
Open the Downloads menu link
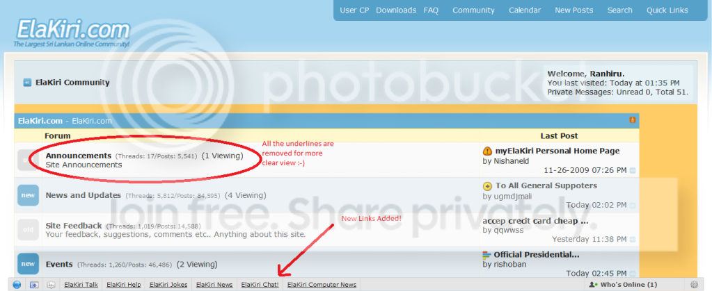coord(396,10)
